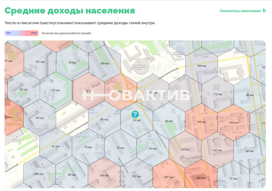The image size is (272, 191).
Task: Pick the hexagon showing 90 тыс
Action: click(x=40, y=174)
